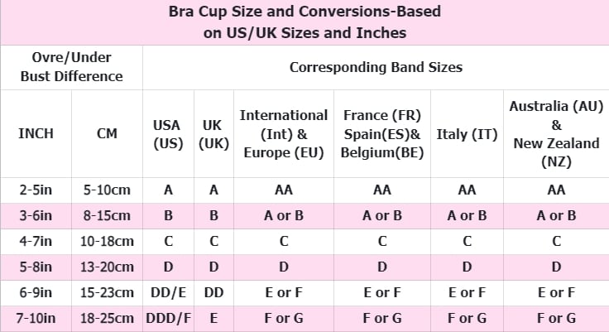This screenshot has height=332, width=609.
Task: Select the International (Int) & Europe (EU) header
Action: coord(284,134)
